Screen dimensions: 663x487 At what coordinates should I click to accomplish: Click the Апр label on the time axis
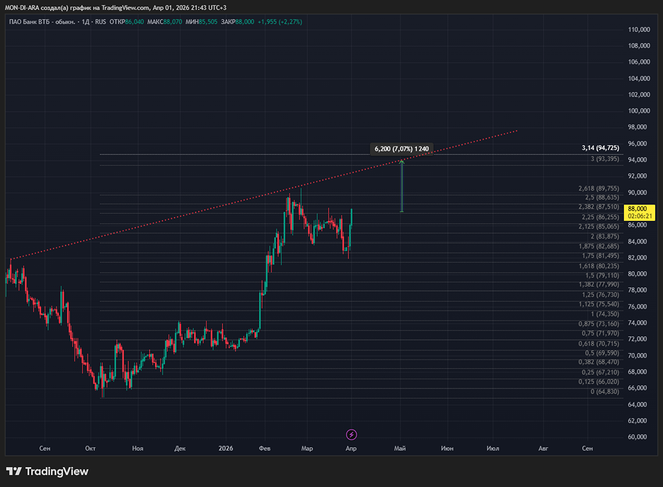tap(351, 448)
